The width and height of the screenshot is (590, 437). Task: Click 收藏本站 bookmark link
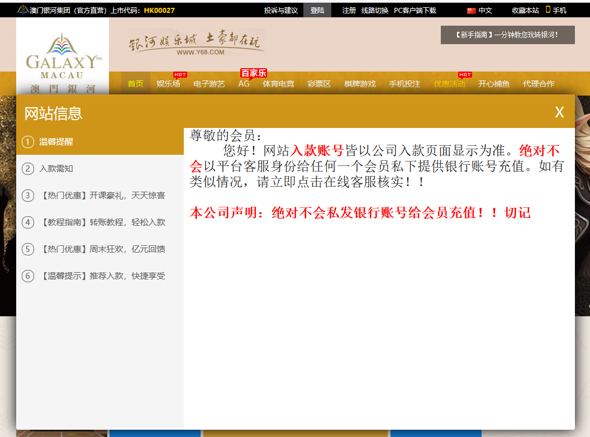(525, 11)
